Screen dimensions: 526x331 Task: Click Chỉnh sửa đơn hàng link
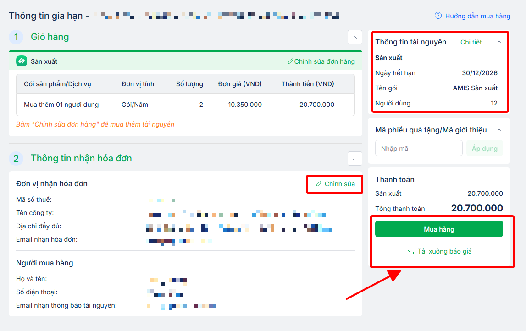click(324, 61)
